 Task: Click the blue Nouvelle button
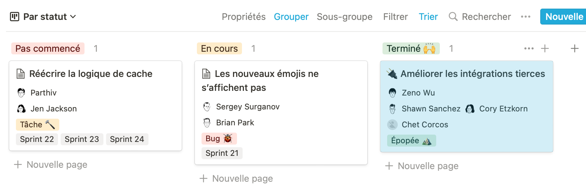(x=563, y=17)
